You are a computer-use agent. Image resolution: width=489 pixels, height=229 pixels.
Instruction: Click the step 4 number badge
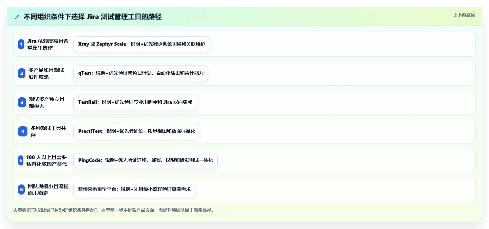point(22,131)
